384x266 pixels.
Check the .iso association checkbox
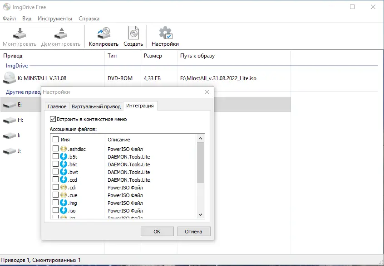(55, 210)
